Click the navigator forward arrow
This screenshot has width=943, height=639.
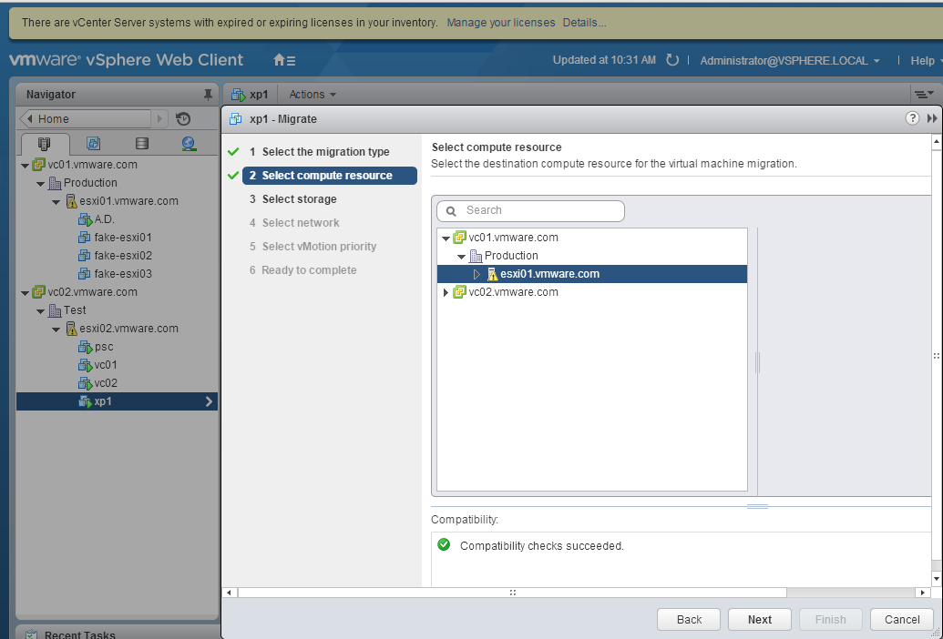pos(159,119)
